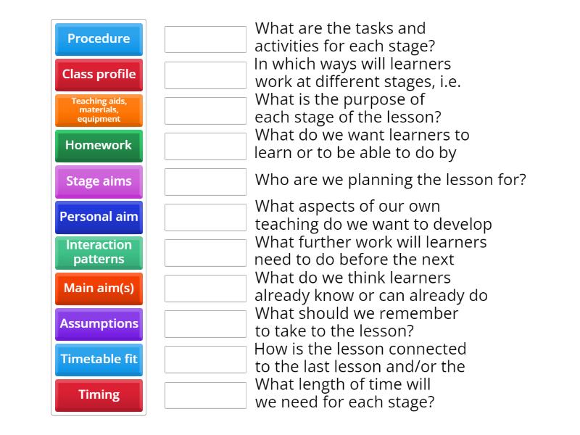Select the Main aim(s) tile

pyautogui.click(x=99, y=288)
